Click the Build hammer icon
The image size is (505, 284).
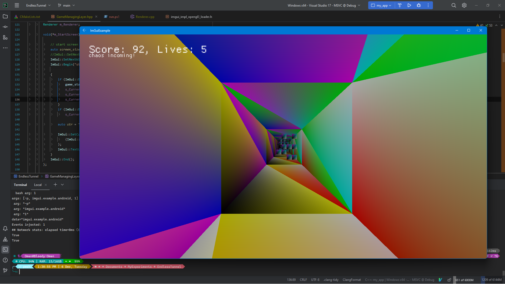[400, 5]
